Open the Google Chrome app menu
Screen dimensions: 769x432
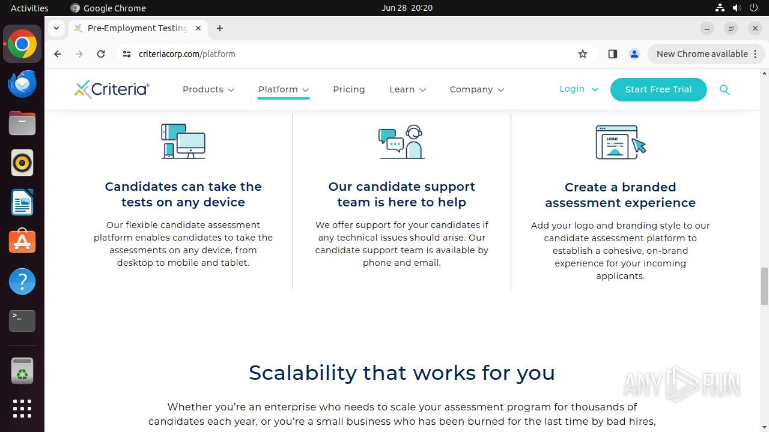(108, 8)
